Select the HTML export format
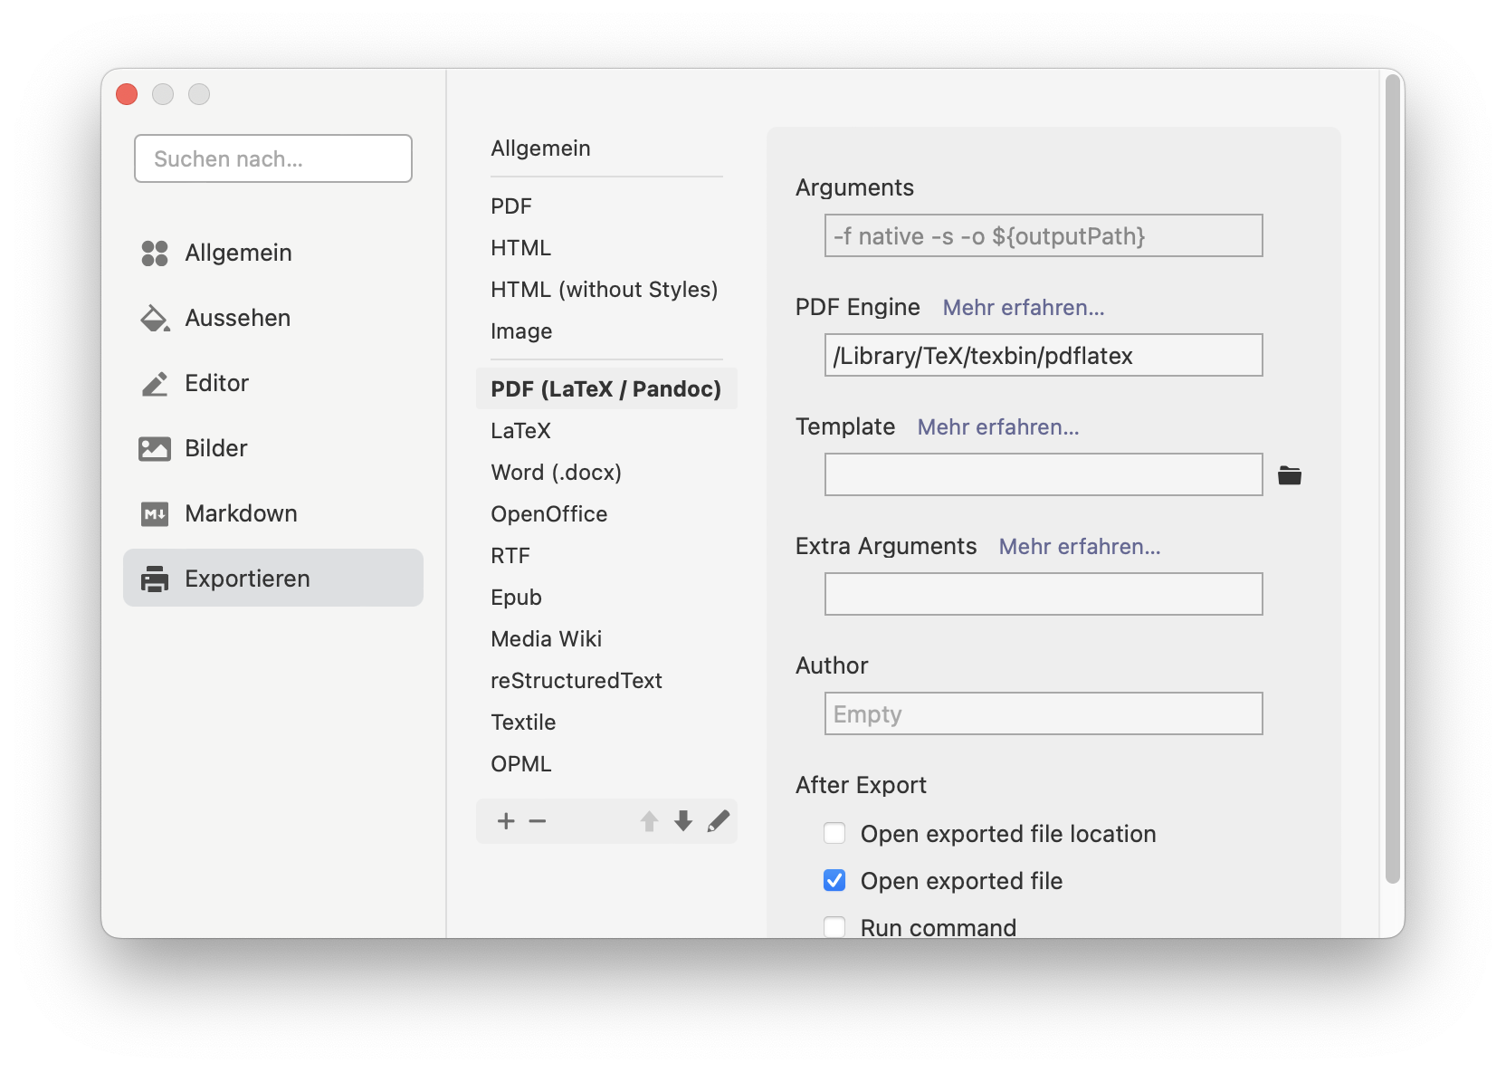Screen dimensions: 1506x1072 coord(520,247)
